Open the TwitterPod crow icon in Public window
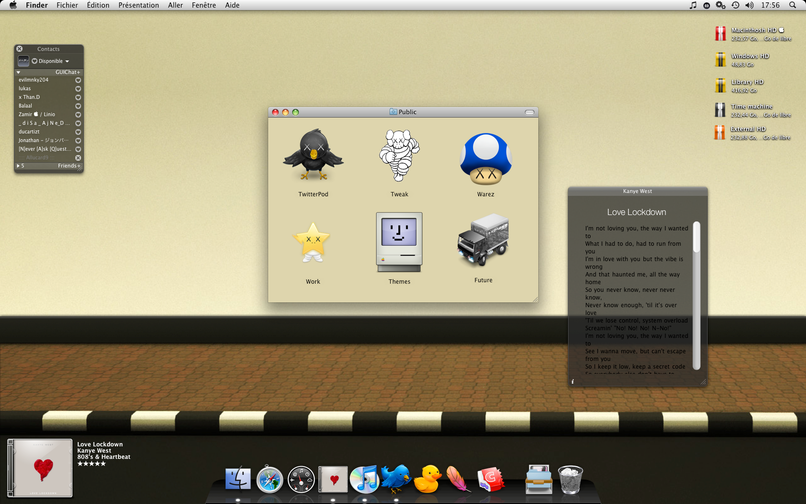This screenshot has width=806, height=504. point(313,155)
